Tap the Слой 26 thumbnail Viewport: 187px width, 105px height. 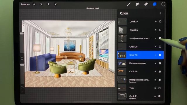(x=122, y=30)
